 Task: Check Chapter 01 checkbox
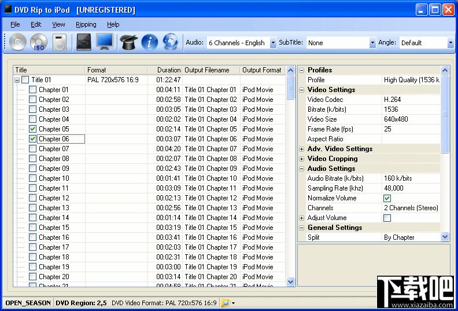point(33,90)
